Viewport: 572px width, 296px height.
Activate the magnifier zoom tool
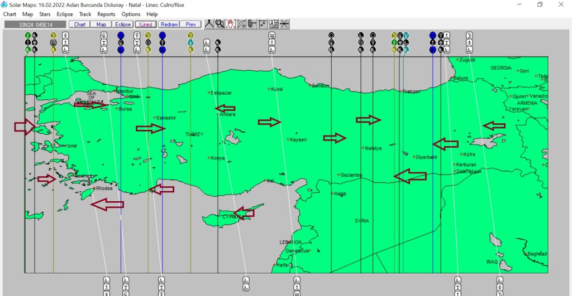[220, 24]
